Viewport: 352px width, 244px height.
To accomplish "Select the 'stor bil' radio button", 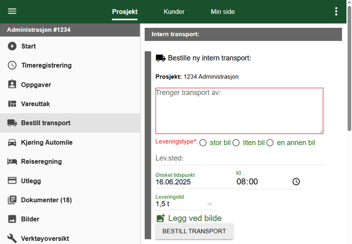I will [203, 143].
